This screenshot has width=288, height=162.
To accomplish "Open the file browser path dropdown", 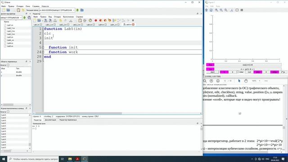I will tap(21, 18).
